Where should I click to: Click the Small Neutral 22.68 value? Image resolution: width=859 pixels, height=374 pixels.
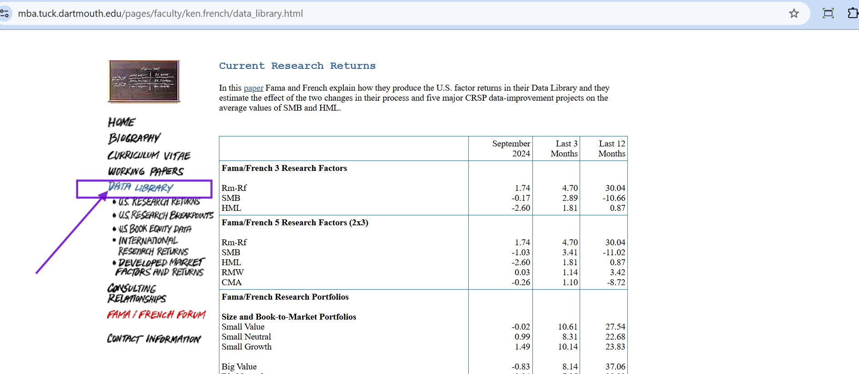tap(615, 337)
